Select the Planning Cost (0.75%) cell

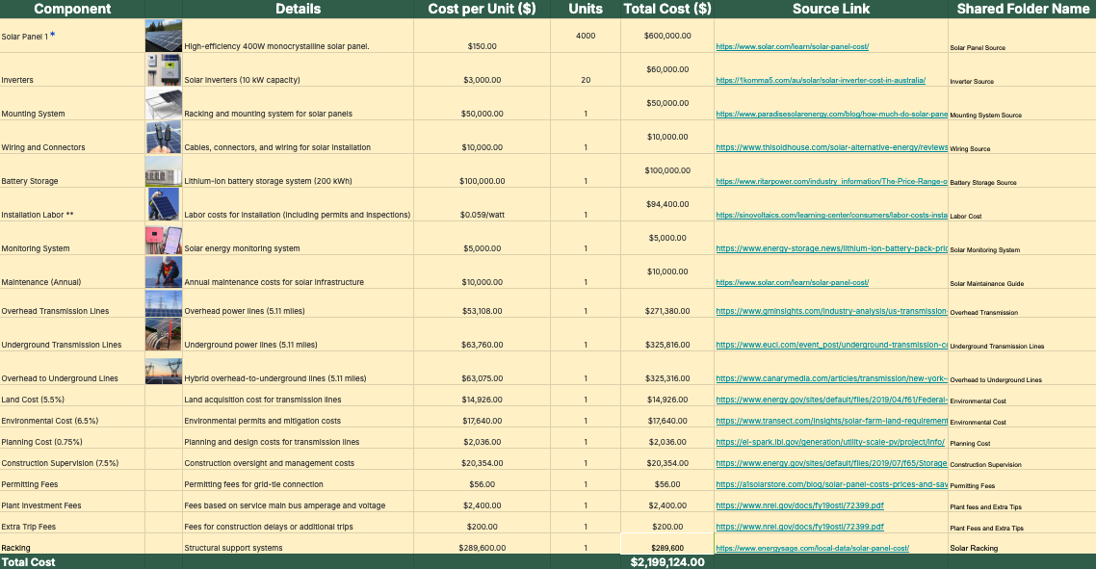[72, 438]
